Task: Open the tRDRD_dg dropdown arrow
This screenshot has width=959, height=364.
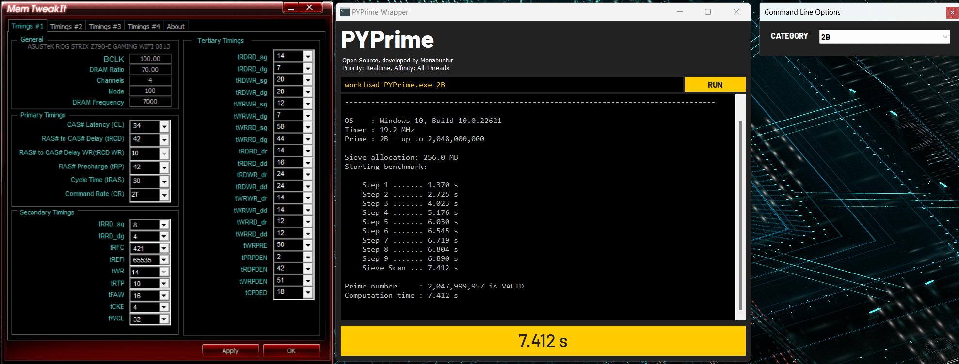Action: pyautogui.click(x=308, y=69)
